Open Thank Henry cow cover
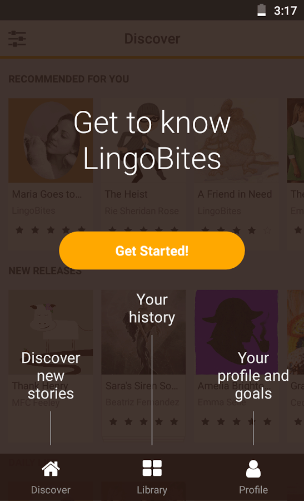The width and height of the screenshot is (304, 501). click(x=51, y=332)
